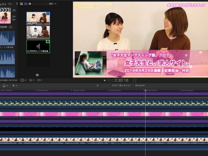Go forward in timeline history arrow

point(160,85)
